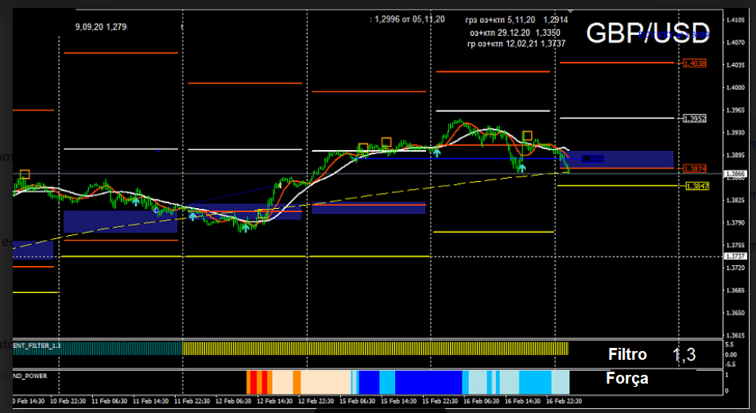Viewport: 756px width, 413px height.
Task: Click the '11 Feb 22:30' time axis label
Action: (x=194, y=402)
